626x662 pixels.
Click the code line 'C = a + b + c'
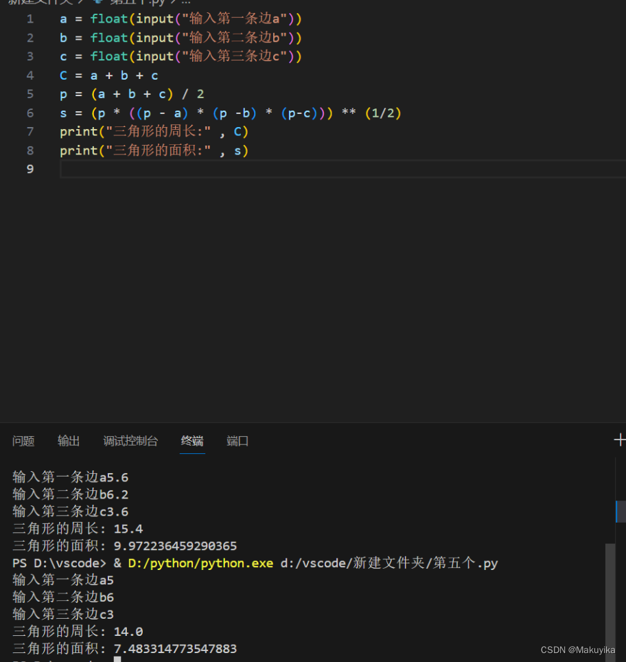tap(109, 76)
